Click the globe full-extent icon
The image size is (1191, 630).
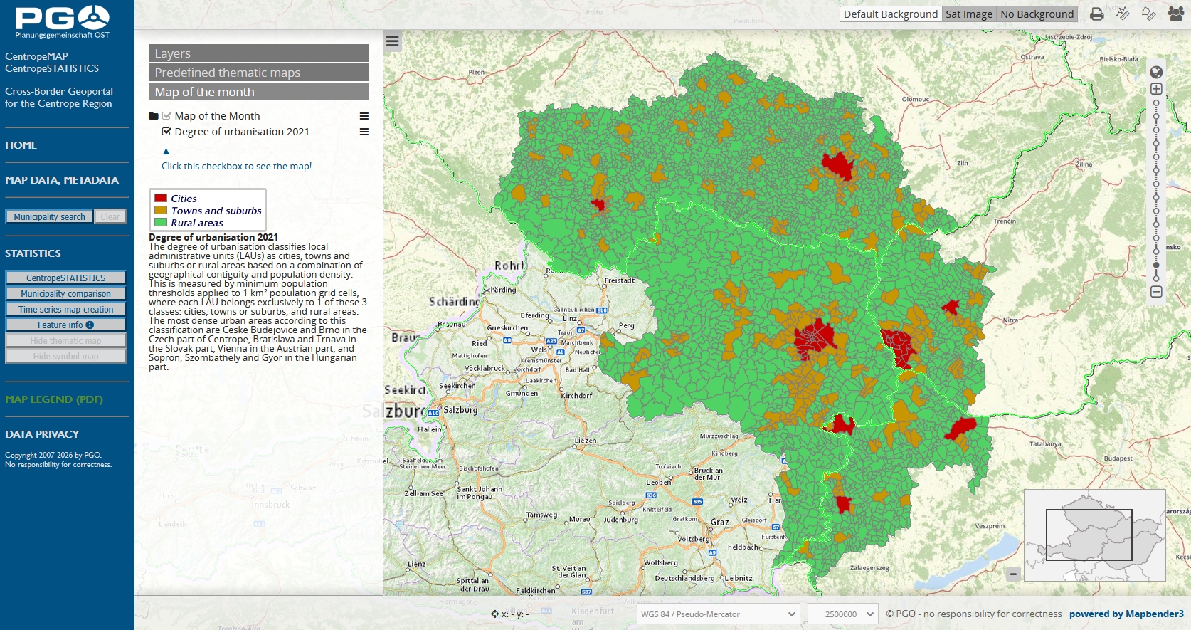(1156, 72)
